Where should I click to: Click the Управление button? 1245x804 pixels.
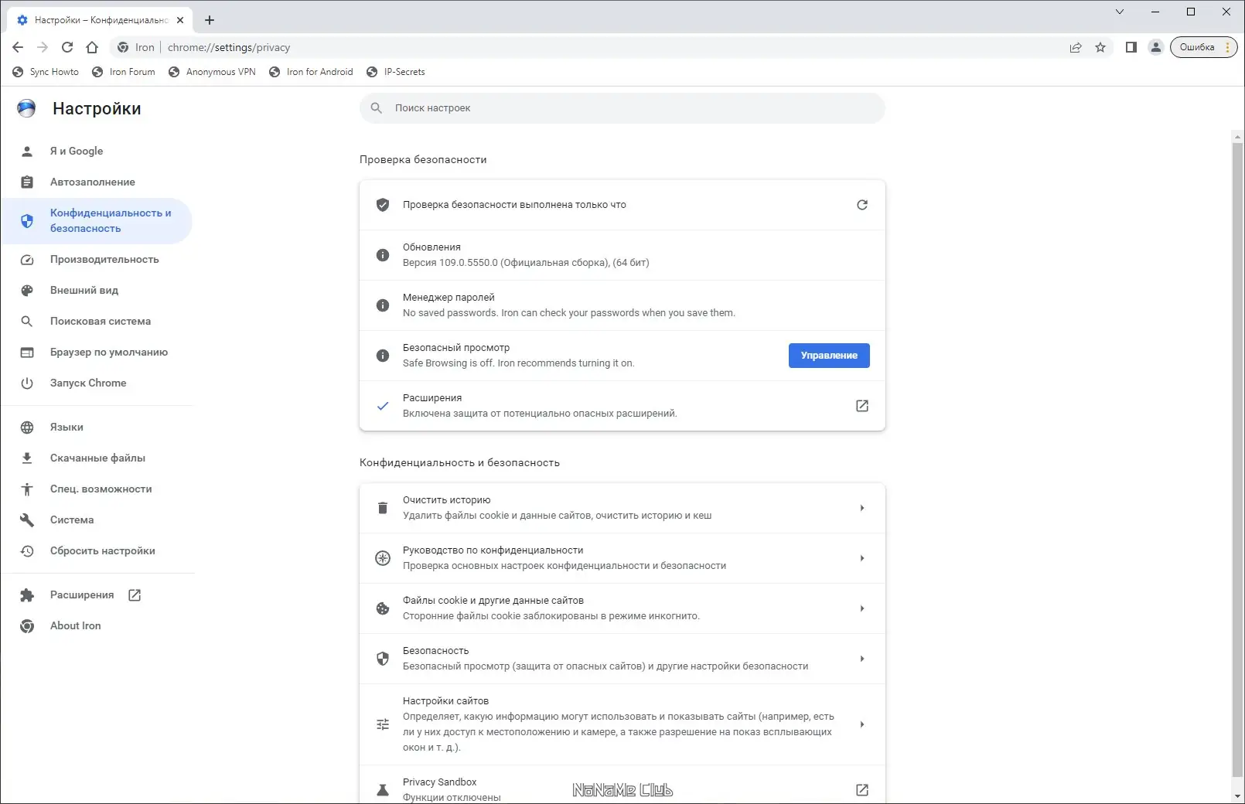tap(829, 356)
